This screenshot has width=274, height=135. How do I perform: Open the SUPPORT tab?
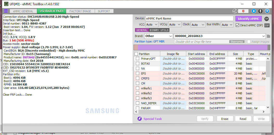[x=104, y=11]
